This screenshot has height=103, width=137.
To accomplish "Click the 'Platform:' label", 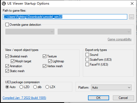I will point(84,88).
